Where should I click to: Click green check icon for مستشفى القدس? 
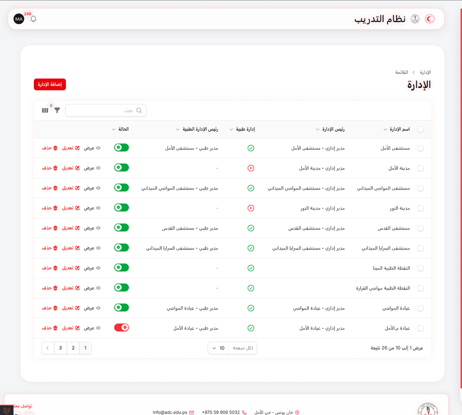pos(251,228)
